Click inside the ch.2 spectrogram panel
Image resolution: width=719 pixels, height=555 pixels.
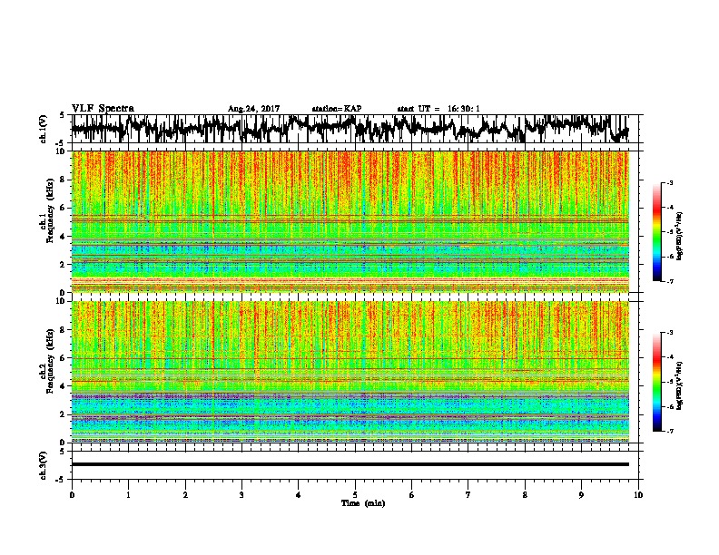(350, 372)
